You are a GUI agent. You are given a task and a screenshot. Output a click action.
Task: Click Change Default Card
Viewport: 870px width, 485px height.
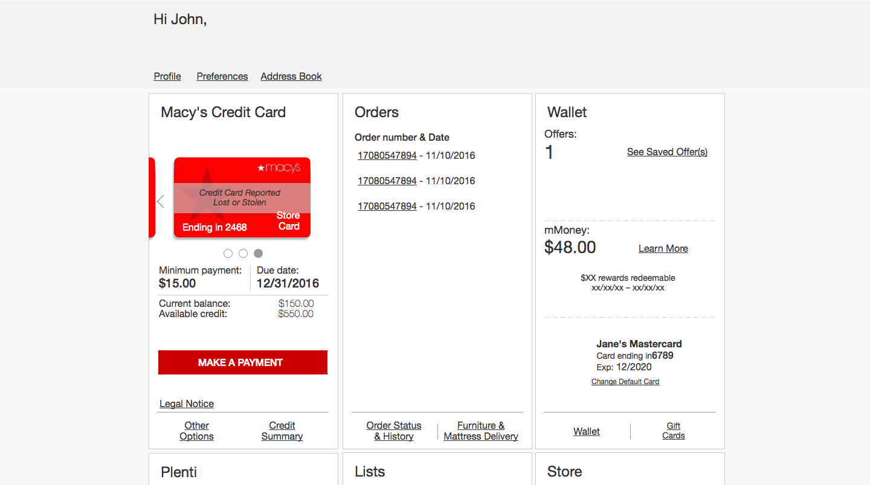click(x=625, y=382)
